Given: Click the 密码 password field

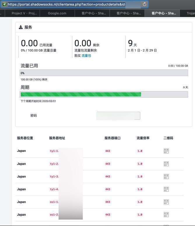Looking at the screenshot, I should tap(118, 116).
